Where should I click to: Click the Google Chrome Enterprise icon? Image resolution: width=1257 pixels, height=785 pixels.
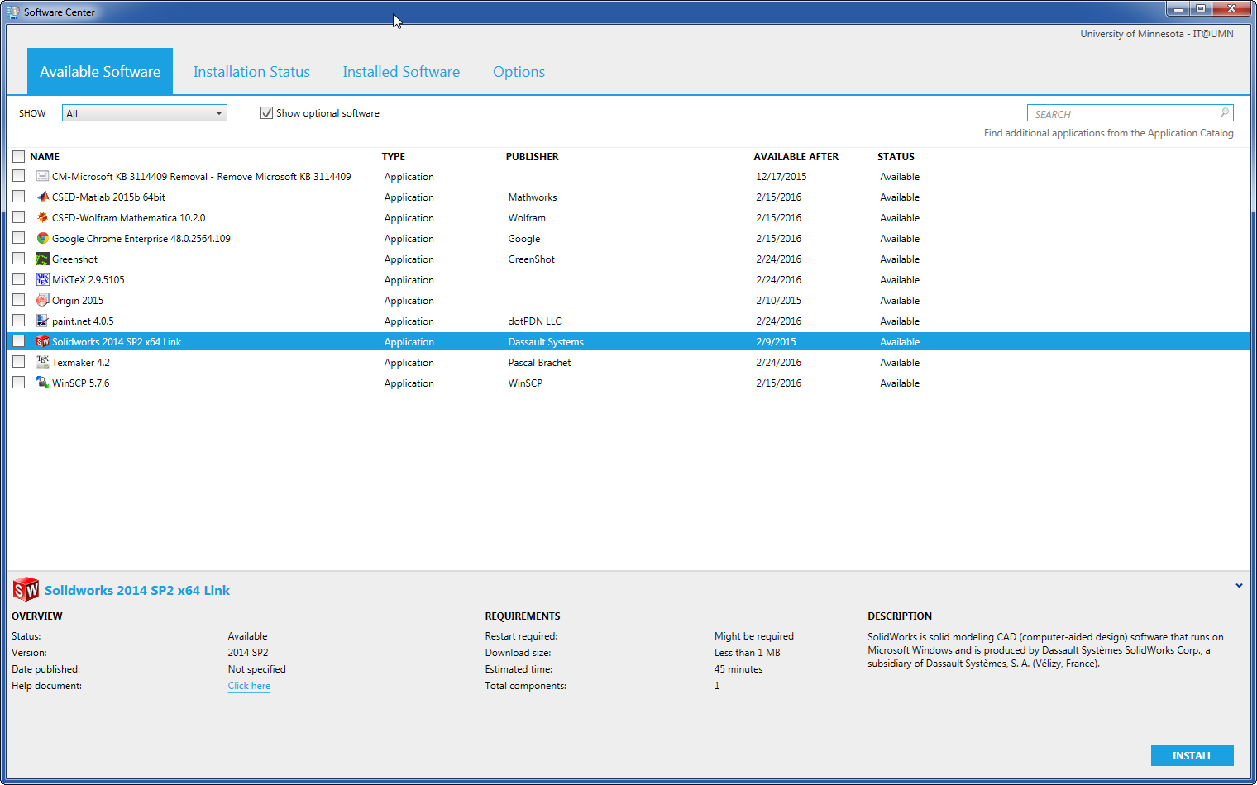[42, 238]
